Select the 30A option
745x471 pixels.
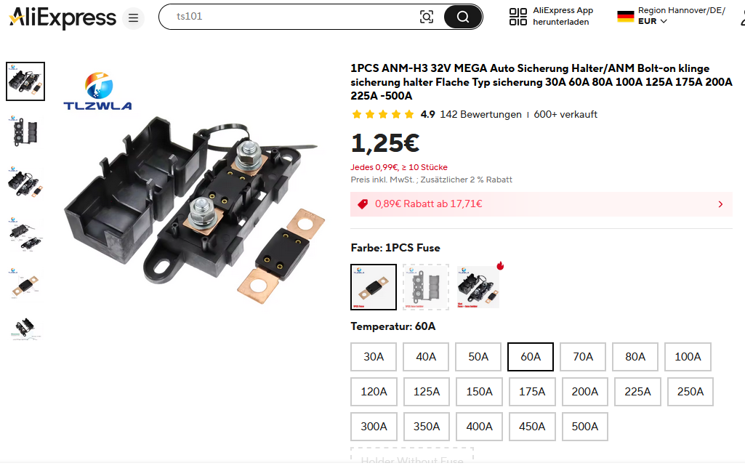coord(374,357)
